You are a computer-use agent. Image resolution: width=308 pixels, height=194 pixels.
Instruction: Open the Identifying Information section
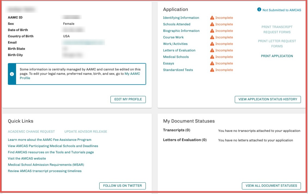181,18
